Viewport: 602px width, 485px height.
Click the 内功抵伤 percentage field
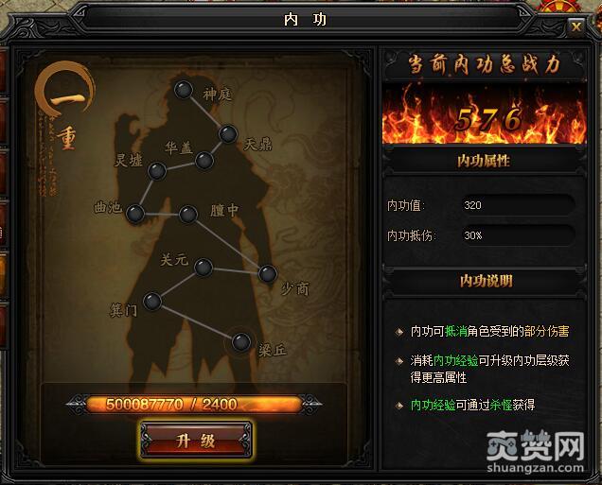tap(519, 235)
